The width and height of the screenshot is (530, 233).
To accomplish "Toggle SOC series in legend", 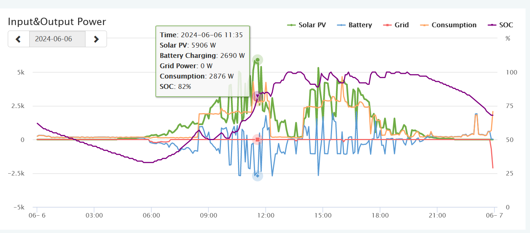I will click(x=500, y=25).
